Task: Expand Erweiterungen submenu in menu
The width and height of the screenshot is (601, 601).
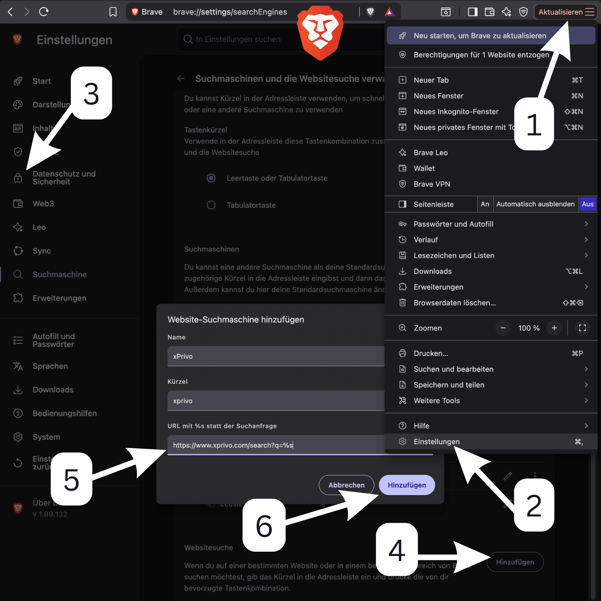Action: pos(491,287)
